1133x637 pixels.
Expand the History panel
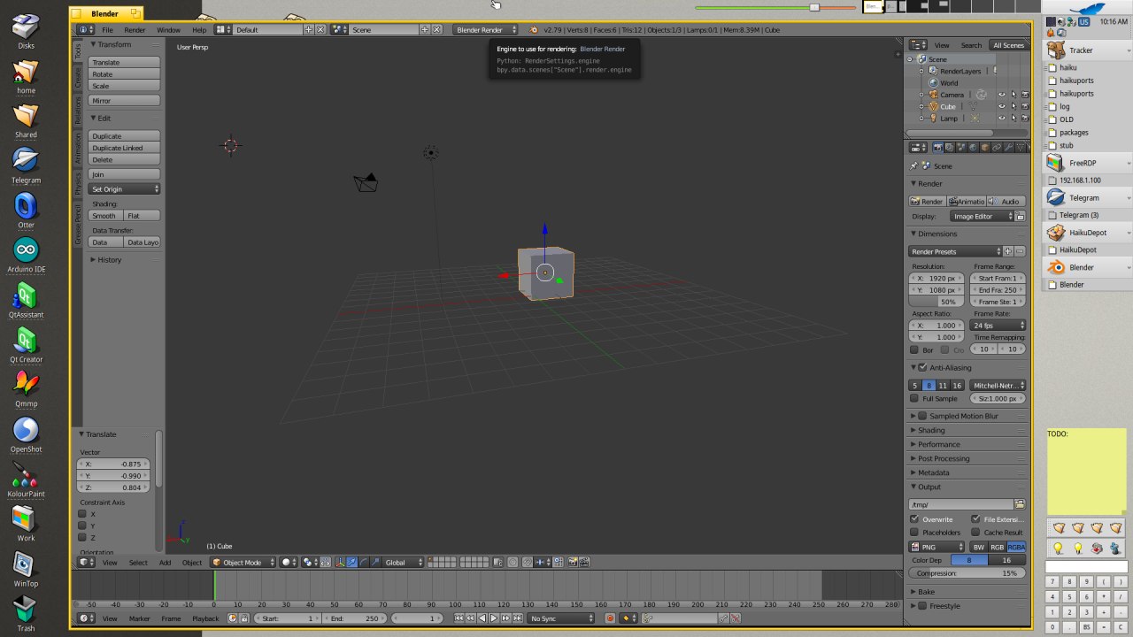[110, 260]
